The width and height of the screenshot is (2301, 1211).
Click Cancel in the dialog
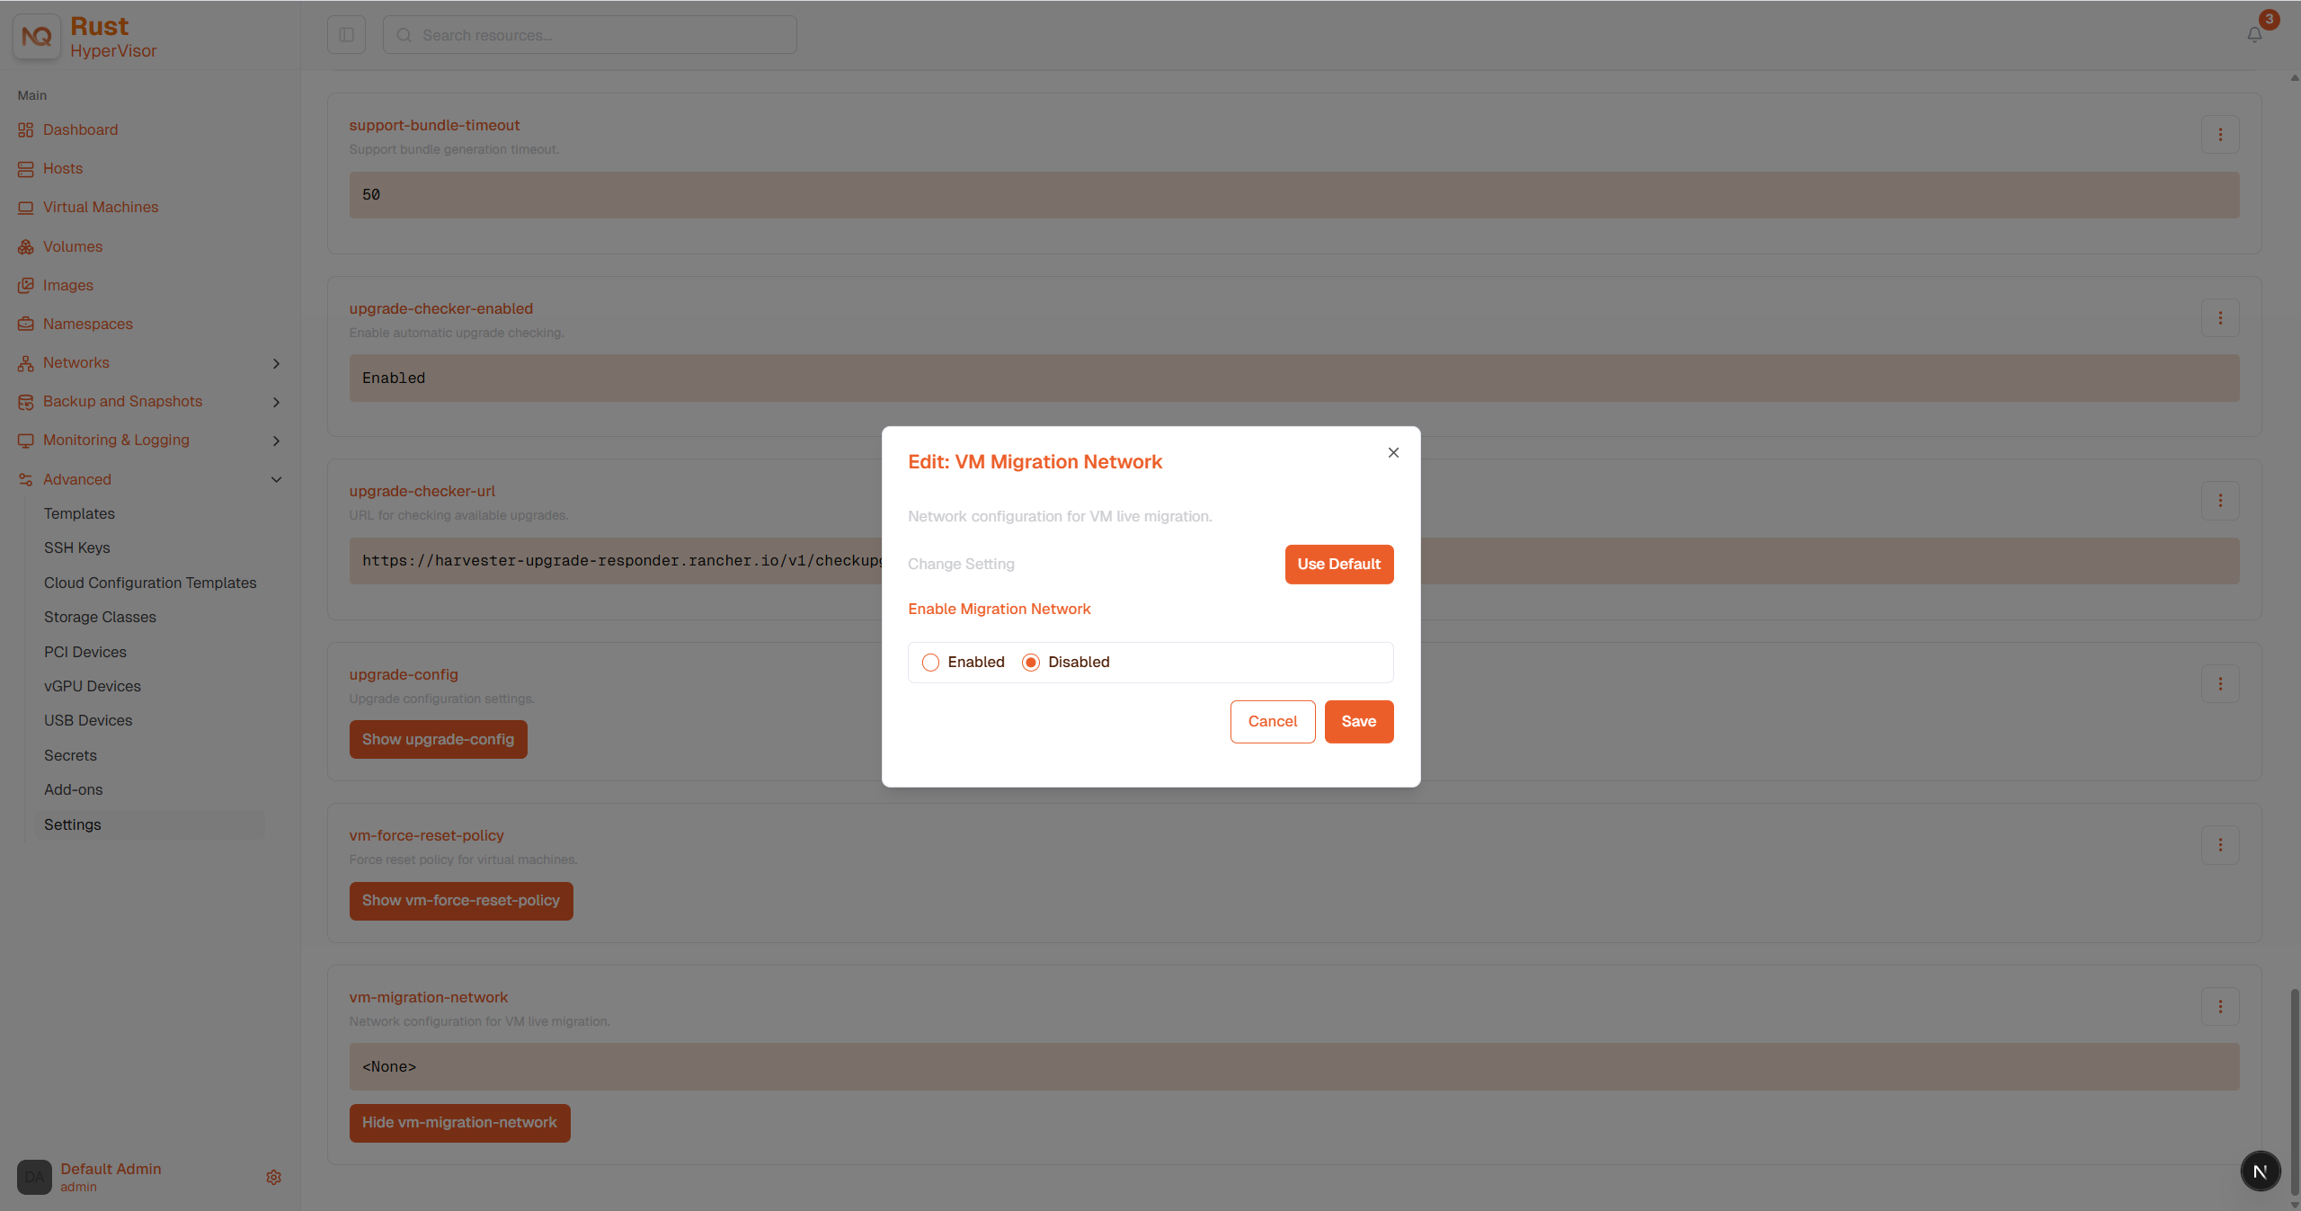coord(1273,722)
